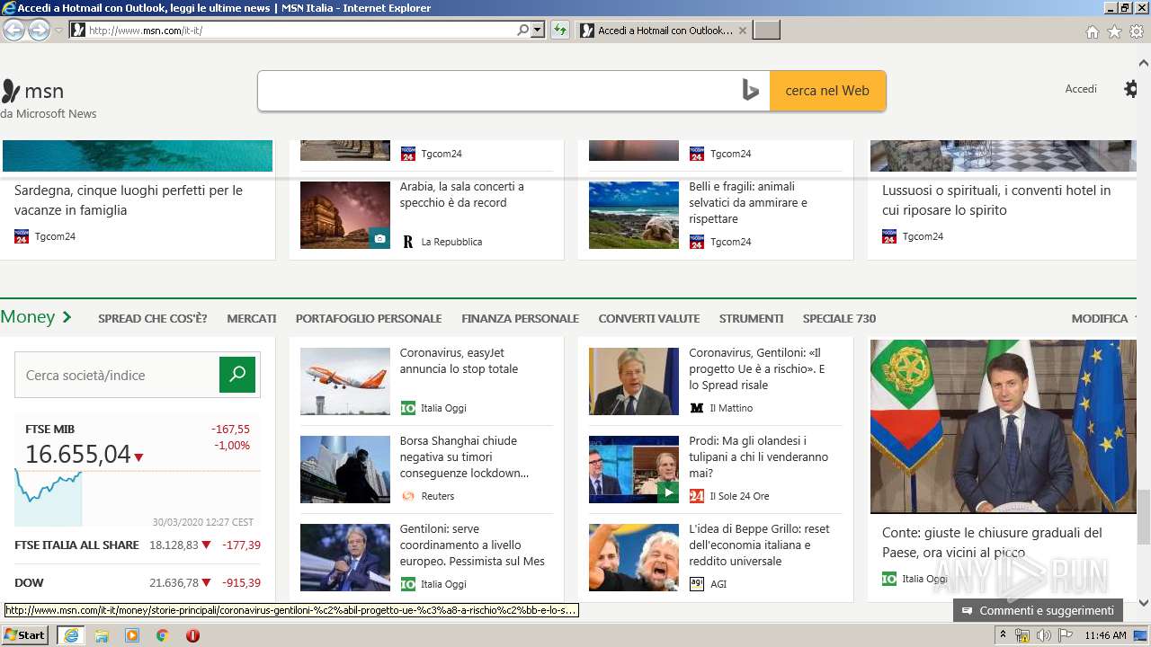Click the Commenti e suggerimenti button

pyautogui.click(x=1038, y=610)
